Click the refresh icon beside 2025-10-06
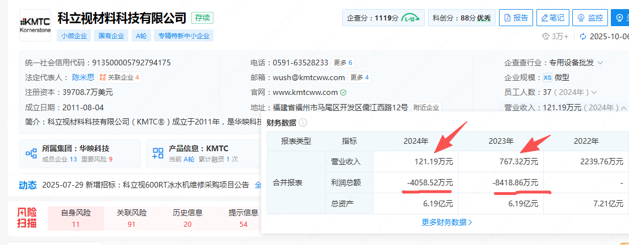 coord(583,36)
